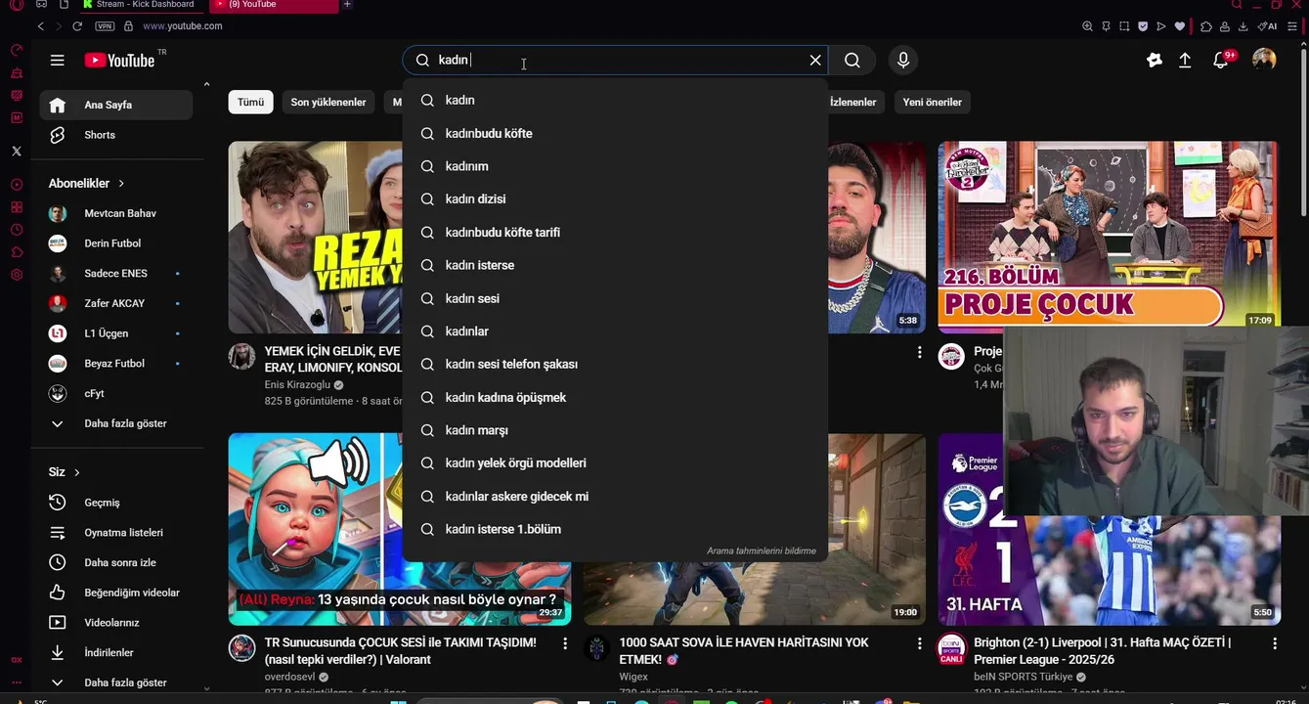Viewport: 1309px width, 704px height.
Task: Open the X (Twitter) browser sidebar icon
Action: [x=17, y=151]
